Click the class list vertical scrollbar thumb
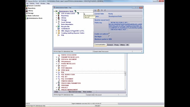Viewport: 190px width, 107px height. point(125,73)
